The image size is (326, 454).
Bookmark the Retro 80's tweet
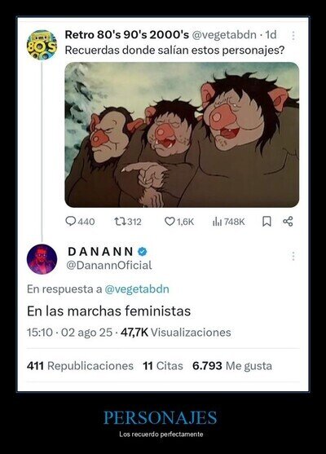tap(267, 222)
